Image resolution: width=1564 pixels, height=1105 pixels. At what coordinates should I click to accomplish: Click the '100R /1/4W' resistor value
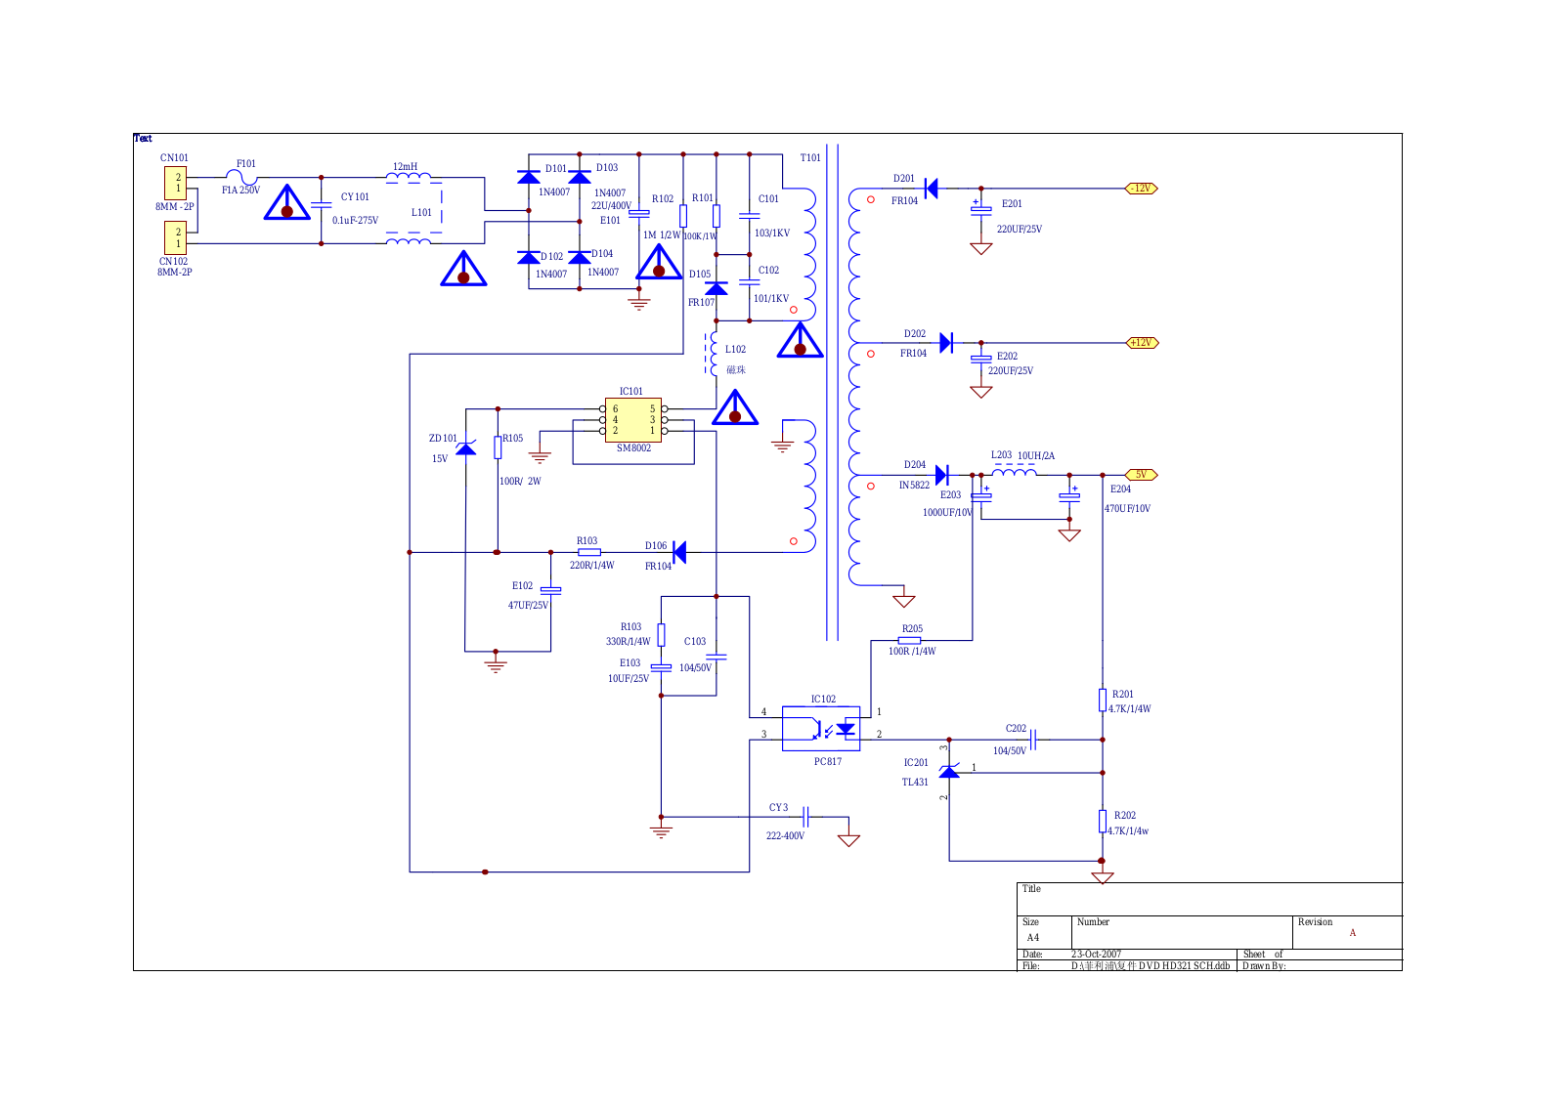coord(912,652)
